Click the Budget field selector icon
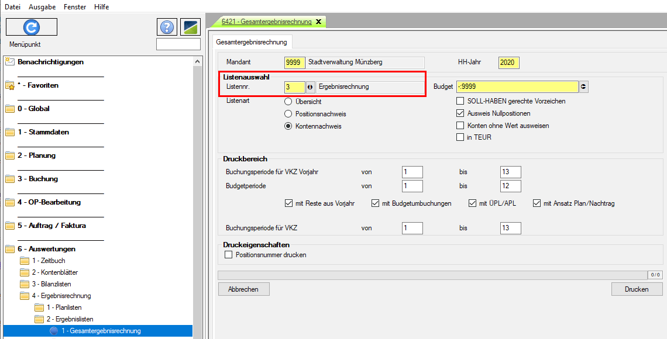Viewport: 667px width, 339px height. (x=583, y=87)
